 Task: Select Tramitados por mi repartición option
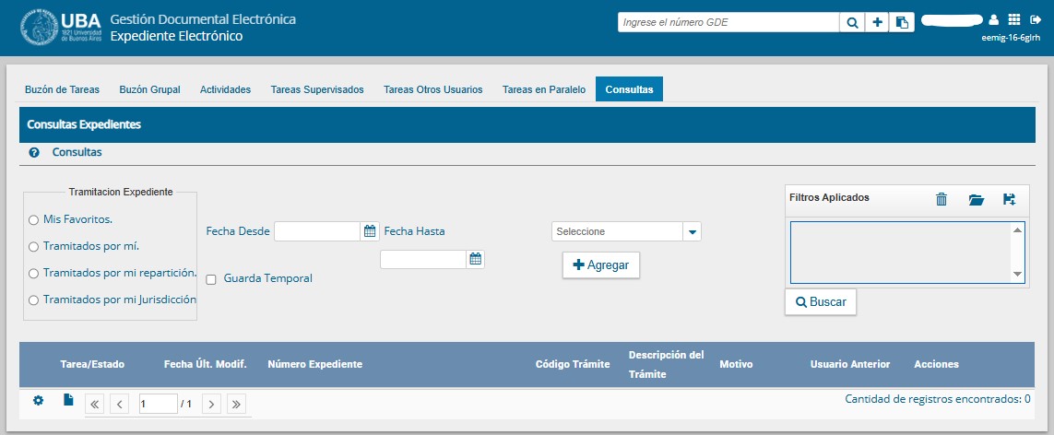click(x=34, y=274)
